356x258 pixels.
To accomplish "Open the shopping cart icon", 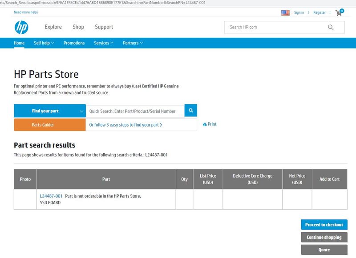I will click(339, 13).
